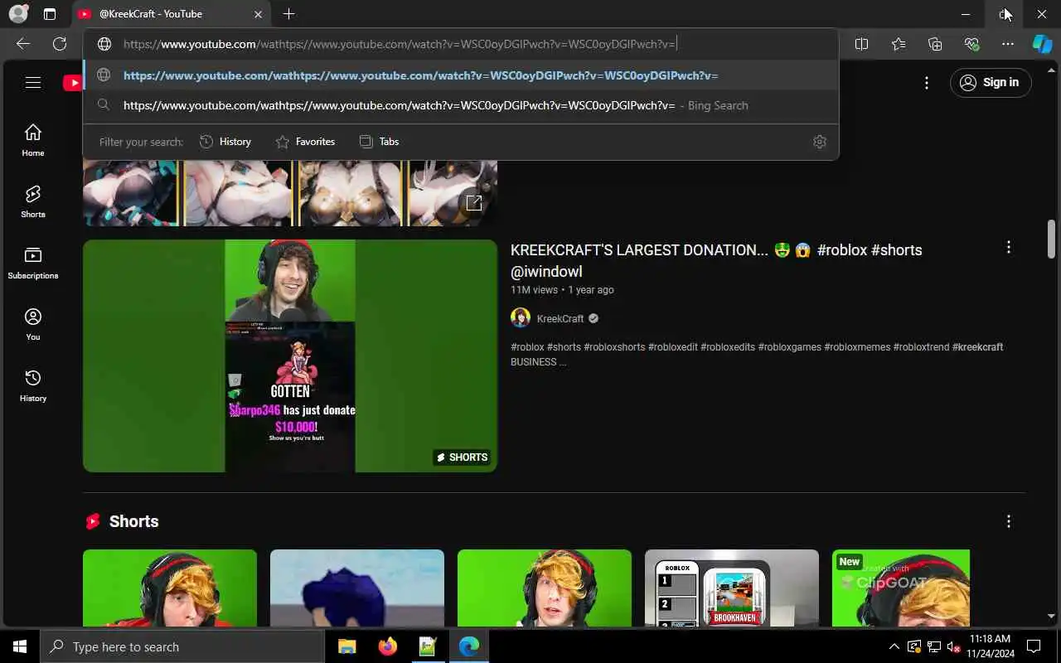Open the Windows Start menu
Viewport: 1061px width, 663px height.
click(x=20, y=646)
